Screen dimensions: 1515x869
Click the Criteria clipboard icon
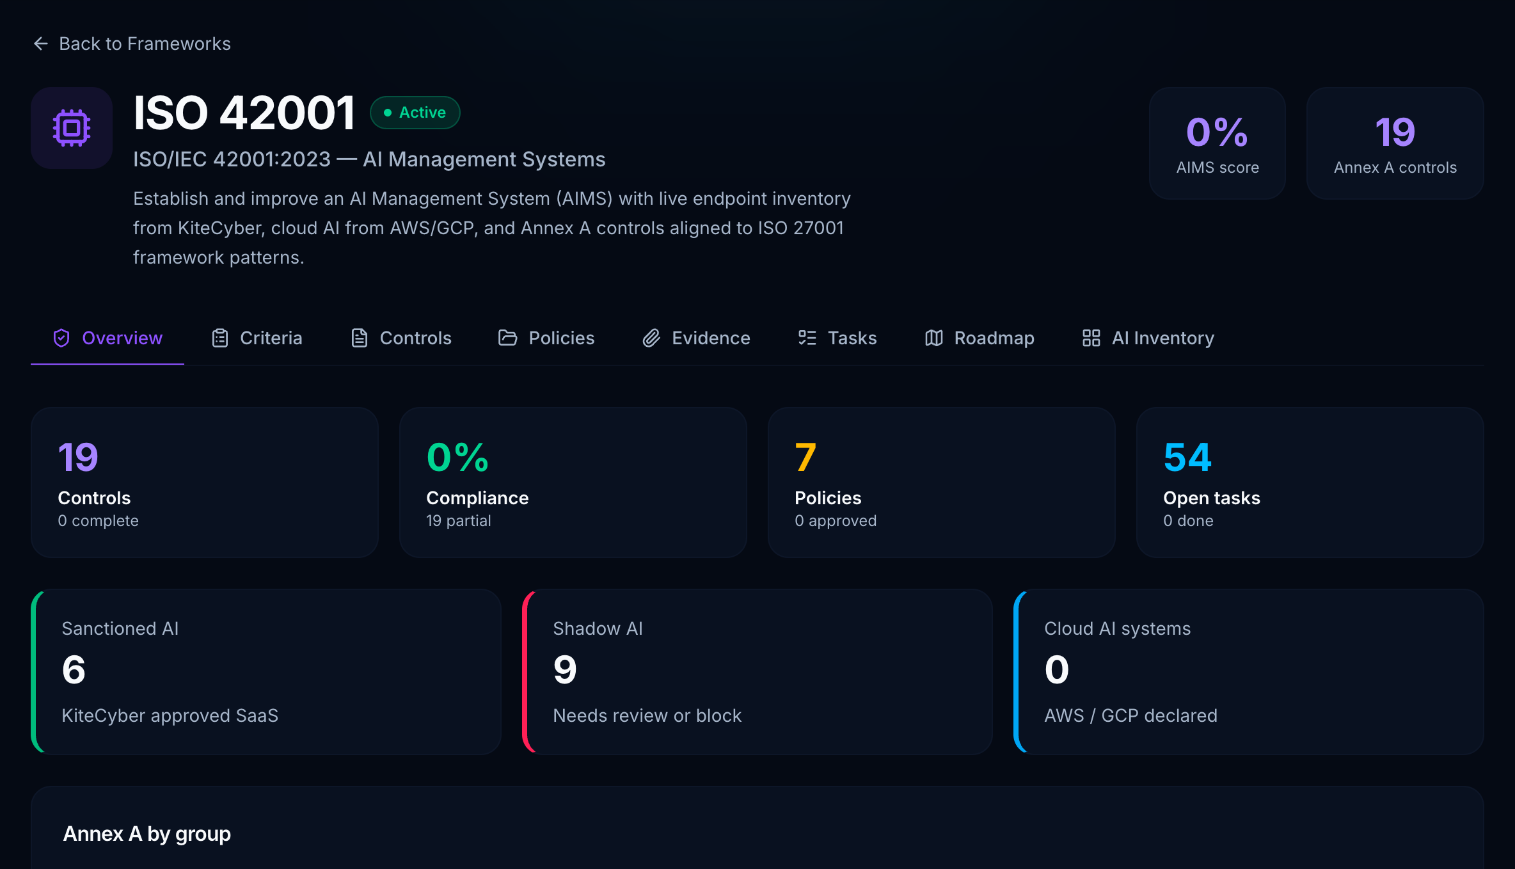click(220, 338)
